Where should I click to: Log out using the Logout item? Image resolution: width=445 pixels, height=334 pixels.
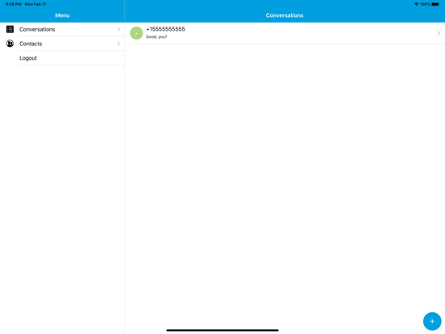62,58
